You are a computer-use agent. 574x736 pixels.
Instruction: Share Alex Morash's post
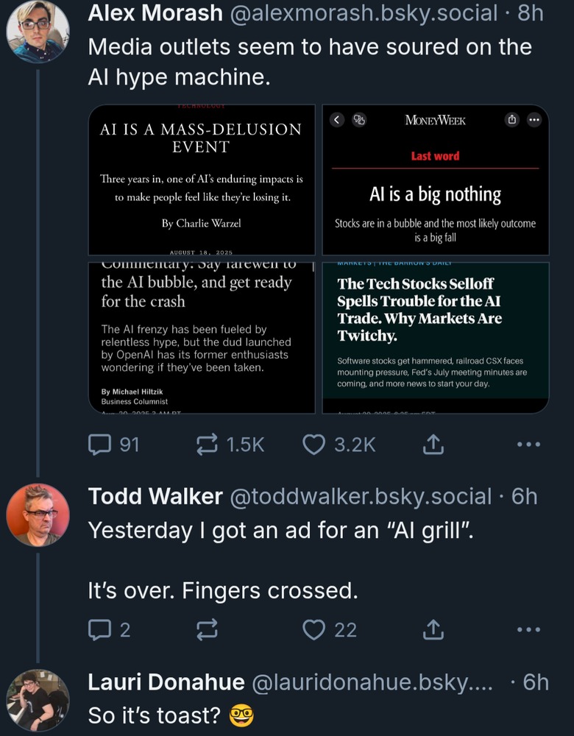(x=433, y=444)
